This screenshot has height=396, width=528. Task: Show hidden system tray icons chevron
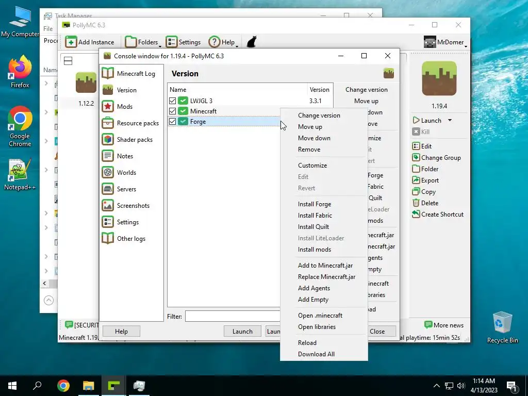click(436, 386)
